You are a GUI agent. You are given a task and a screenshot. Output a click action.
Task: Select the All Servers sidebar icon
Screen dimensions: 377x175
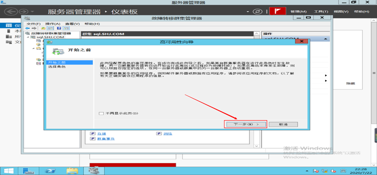pyautogui.click(x=9, y=37)
